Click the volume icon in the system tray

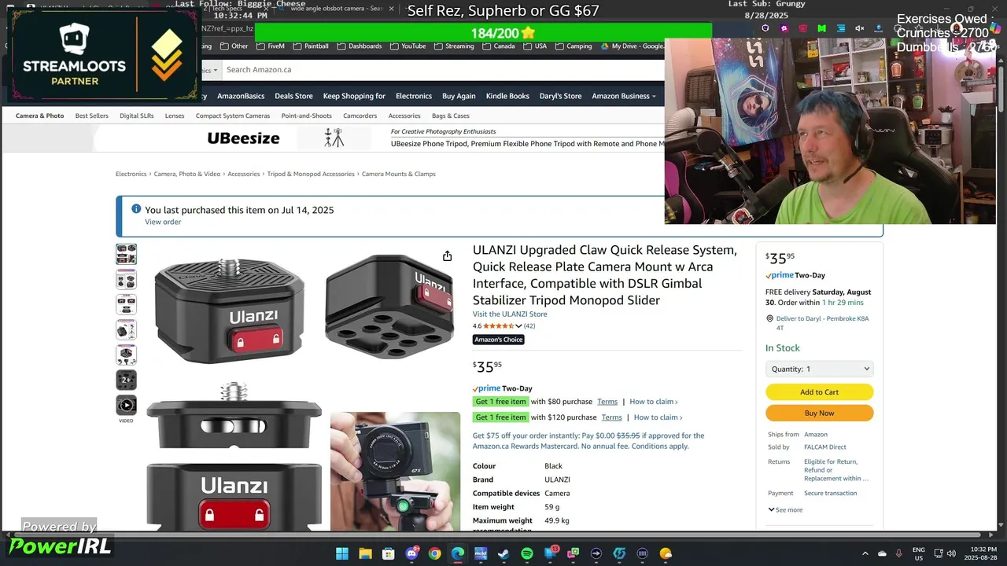coord(953,553)
